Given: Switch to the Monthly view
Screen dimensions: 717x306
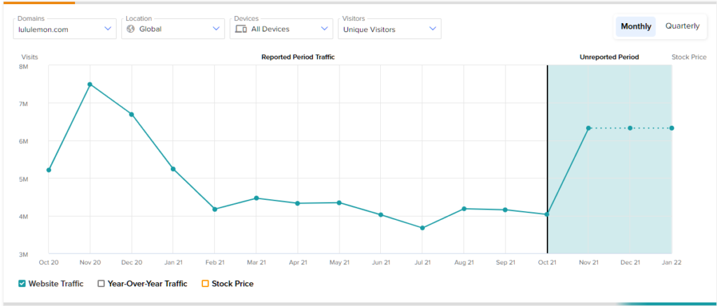Looking at the screenshot, I should [x=636, y=27].
